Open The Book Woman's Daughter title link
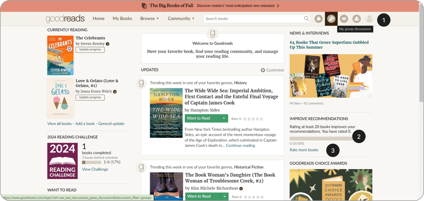 (230, 178)
